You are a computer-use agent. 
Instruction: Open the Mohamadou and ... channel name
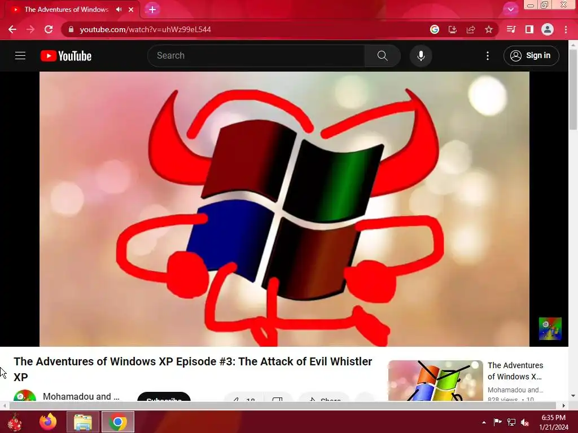(x=81, y=396)
